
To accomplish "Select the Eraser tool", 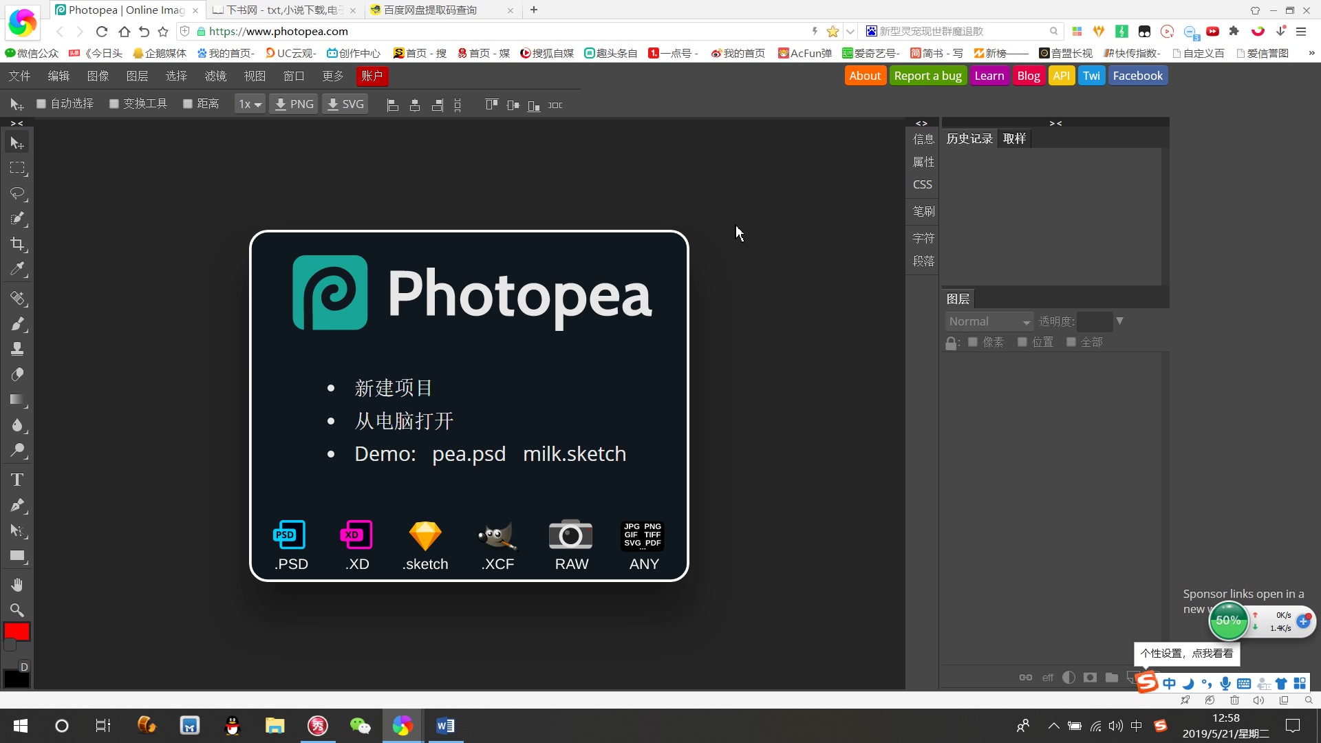I will [17, 374].
